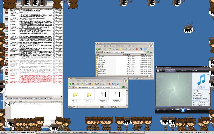Viewport: 214px width, 134px height.
Task: Mute Windows Media Player sound
Action: (193, 110)
